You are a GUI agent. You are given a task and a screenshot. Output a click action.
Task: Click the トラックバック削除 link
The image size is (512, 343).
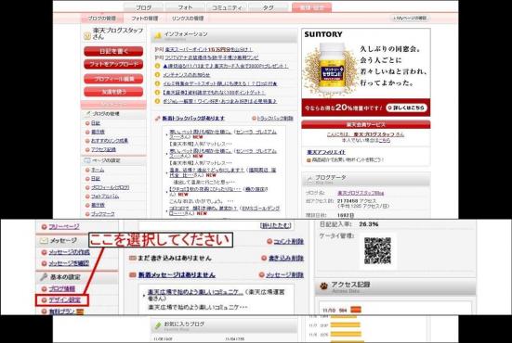pos(275,119)
